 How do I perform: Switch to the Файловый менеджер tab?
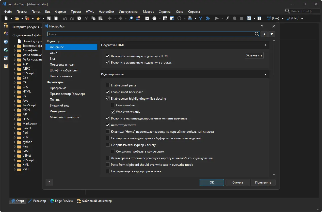coord(94,201)
